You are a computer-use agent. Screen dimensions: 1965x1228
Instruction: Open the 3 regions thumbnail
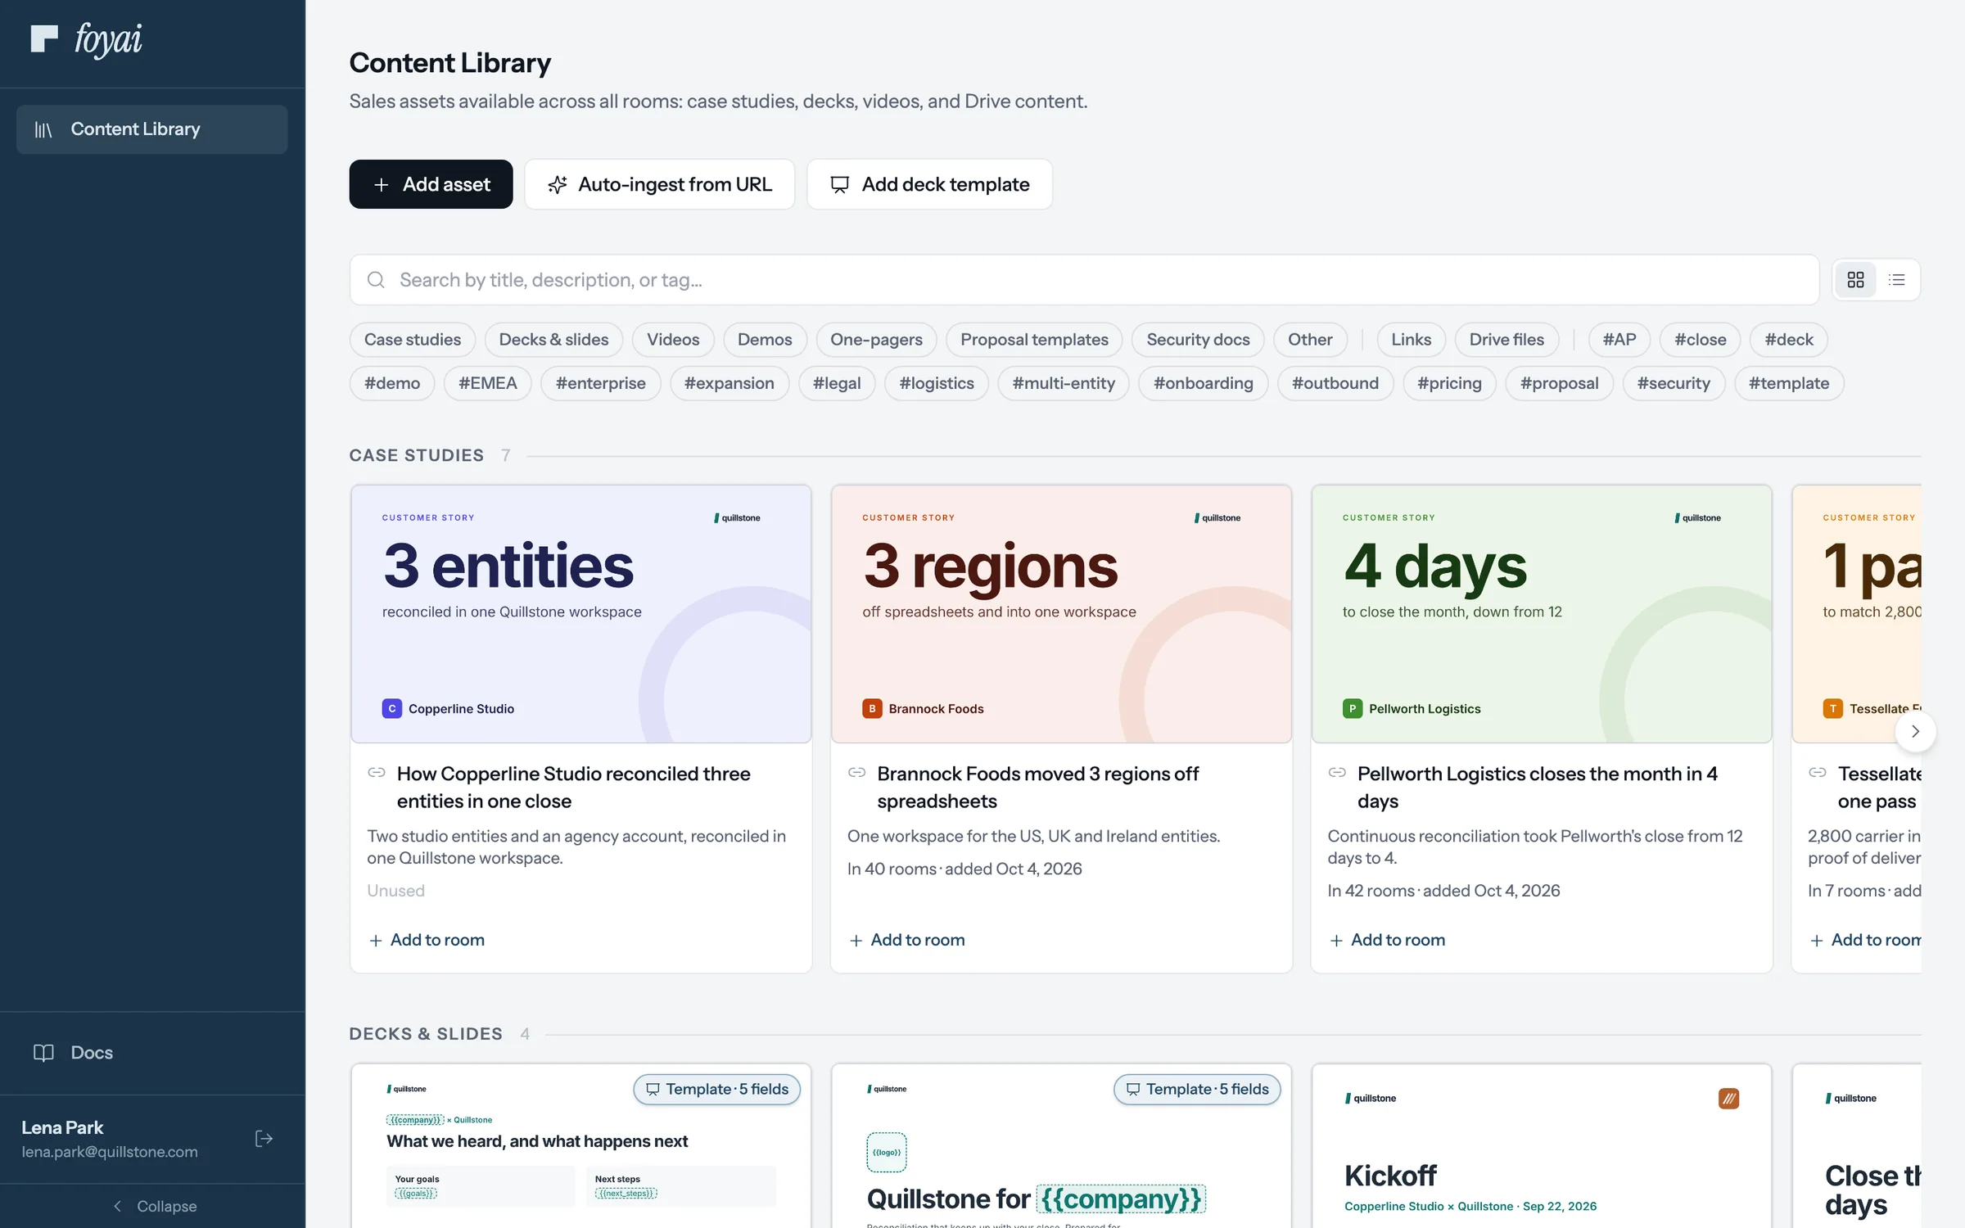[1061, 614]
